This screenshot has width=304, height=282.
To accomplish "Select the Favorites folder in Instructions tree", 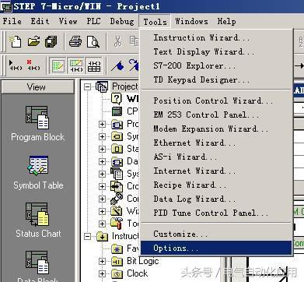I will [125, 249].
